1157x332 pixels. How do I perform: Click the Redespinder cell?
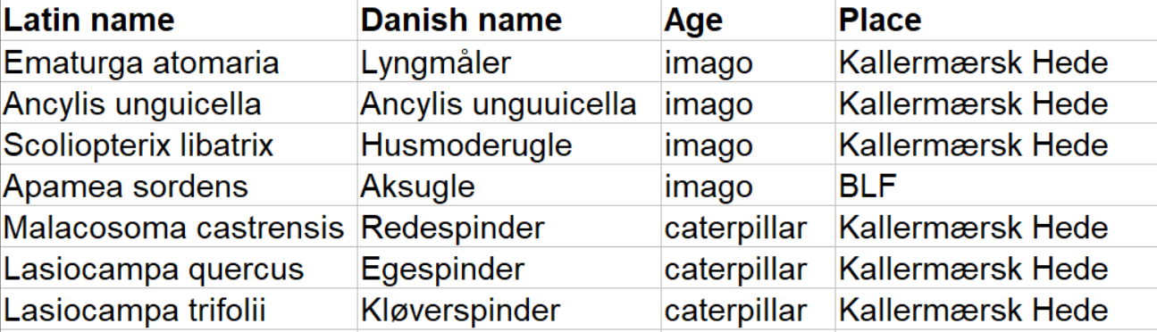pos(508,228)
